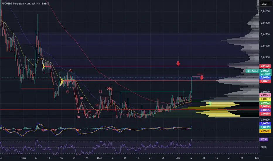Click the teal 0,00019 MACD value label
This screenshot has width=273, height=161.
(265, 127)
